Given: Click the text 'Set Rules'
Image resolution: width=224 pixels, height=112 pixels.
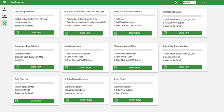Looking at the screenshot, I should coord(120,19).
